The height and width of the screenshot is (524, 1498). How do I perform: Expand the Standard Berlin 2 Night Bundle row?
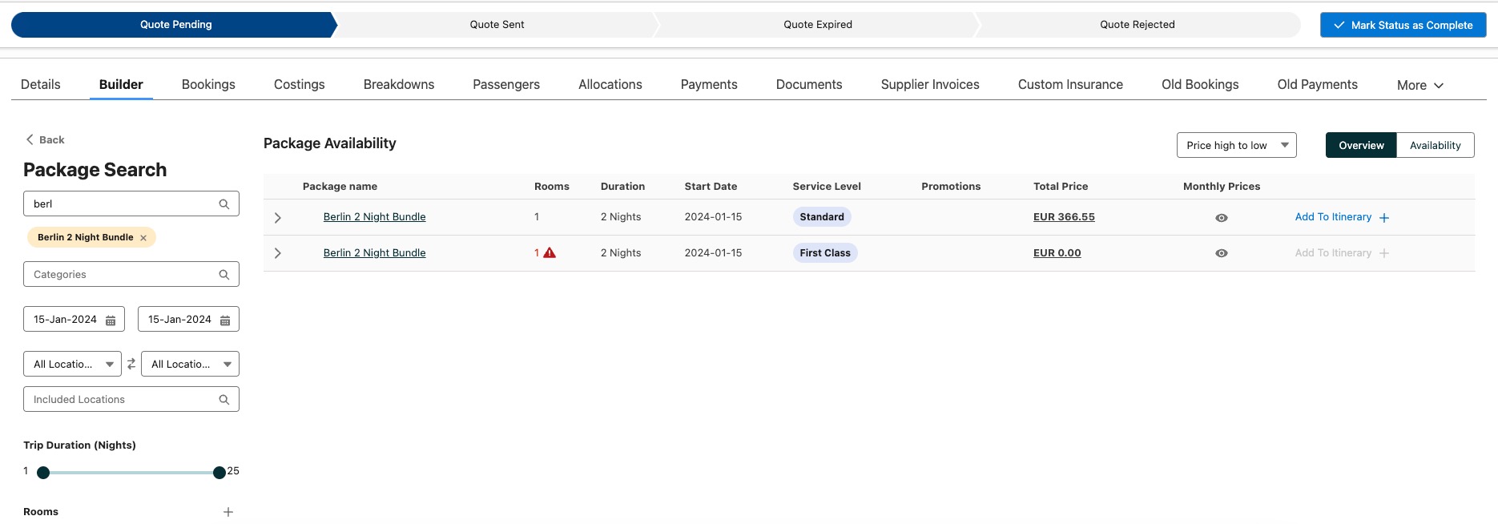point(278,218)
